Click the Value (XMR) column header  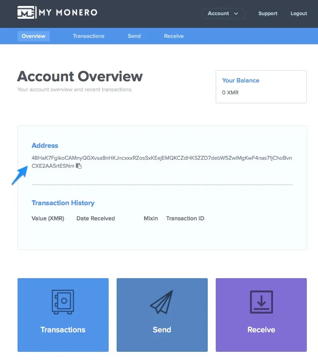48,218
